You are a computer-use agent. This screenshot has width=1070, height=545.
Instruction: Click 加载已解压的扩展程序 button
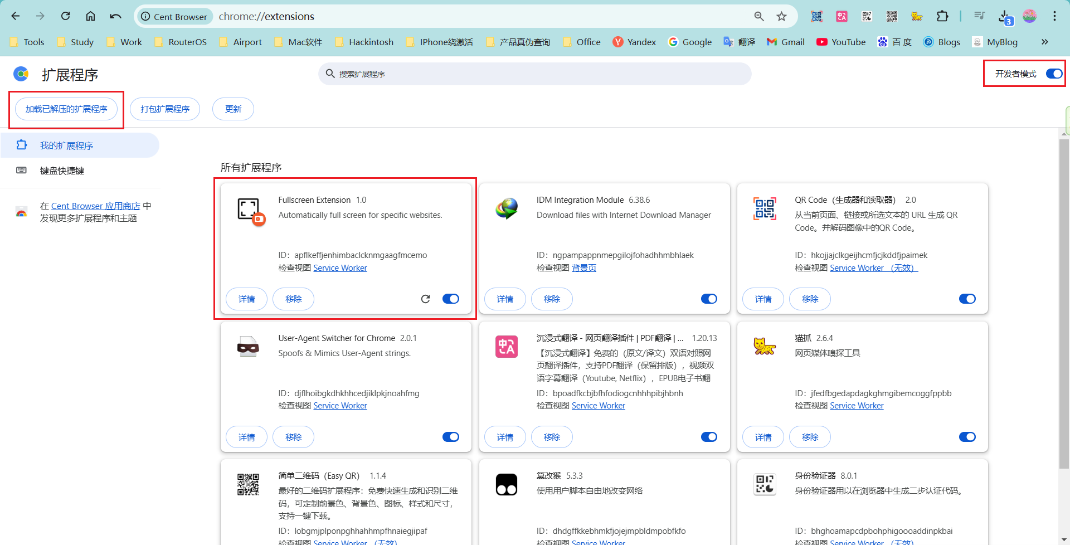(66, 109)
